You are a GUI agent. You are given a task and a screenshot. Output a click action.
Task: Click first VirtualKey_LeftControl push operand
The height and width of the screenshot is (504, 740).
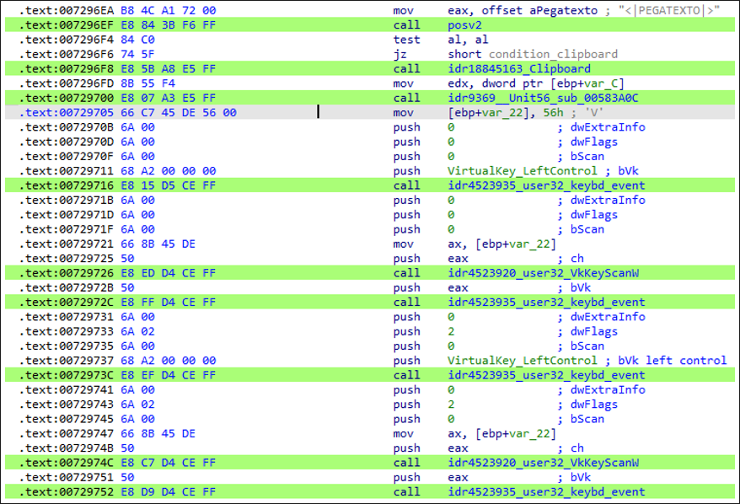click(522, 171)
